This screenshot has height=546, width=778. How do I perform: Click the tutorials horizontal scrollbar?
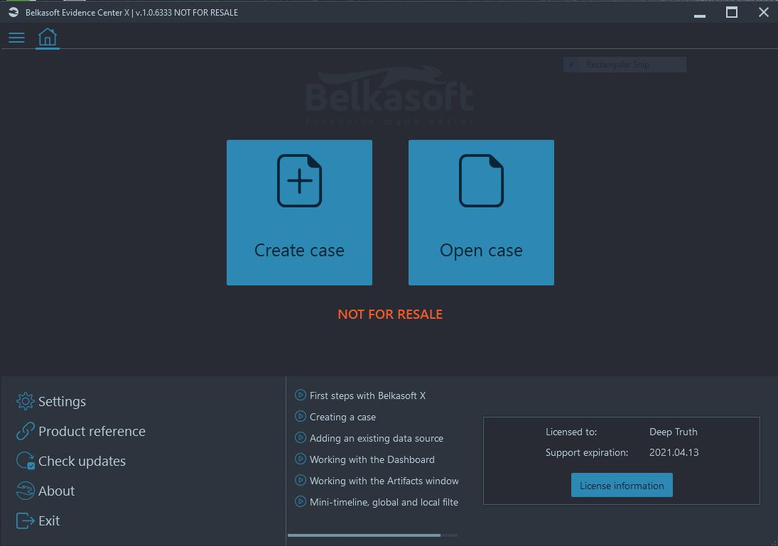click(364, 535)
